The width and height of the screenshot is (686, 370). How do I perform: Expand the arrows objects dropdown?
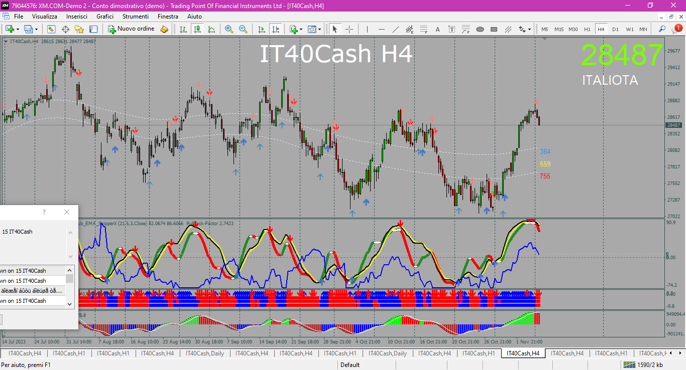530,29
